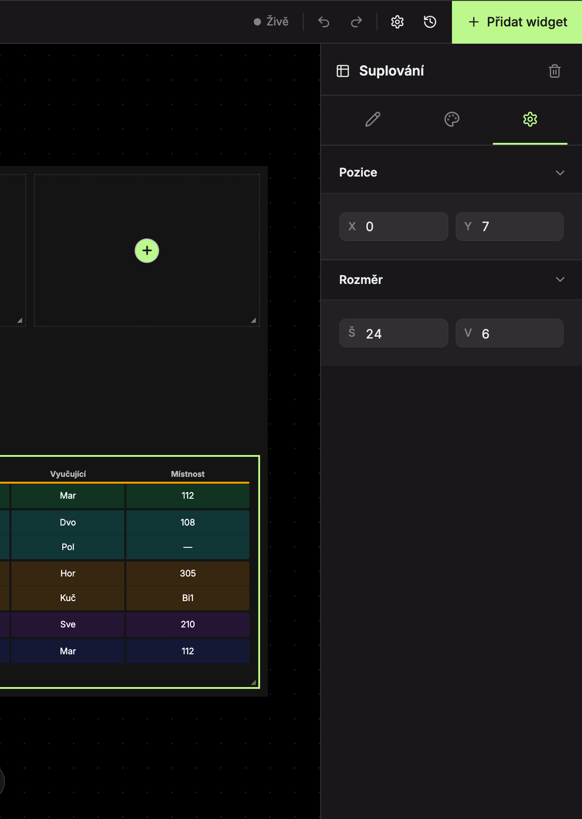Select the Dvo teacher cell
582x819 pixels.
pyautogui.click(x=68, y=522)
